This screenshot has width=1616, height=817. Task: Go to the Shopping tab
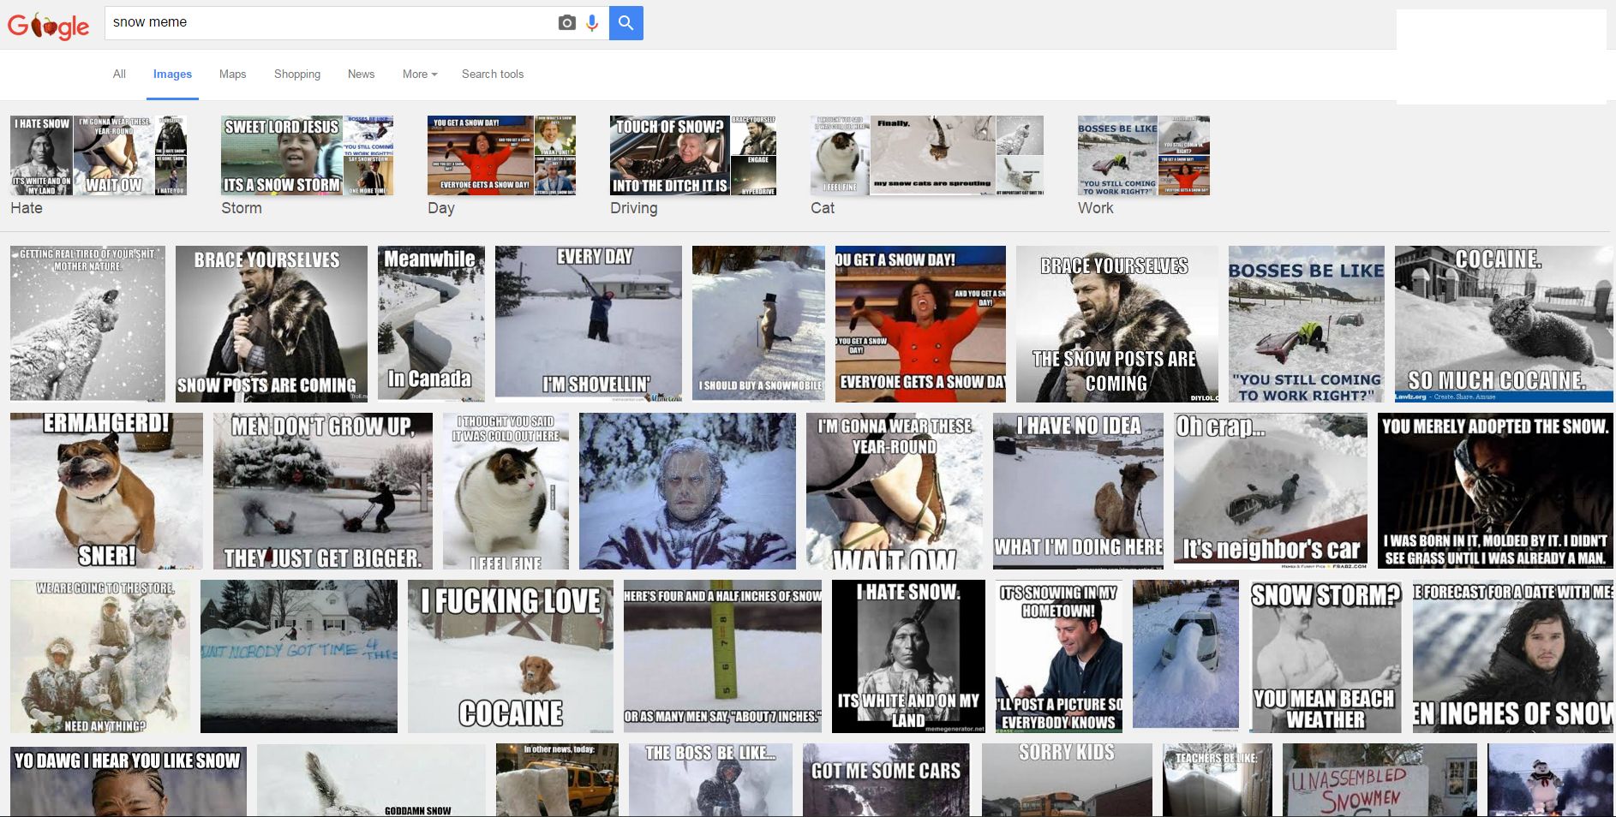pyautogui.click(x=297, y=74)
